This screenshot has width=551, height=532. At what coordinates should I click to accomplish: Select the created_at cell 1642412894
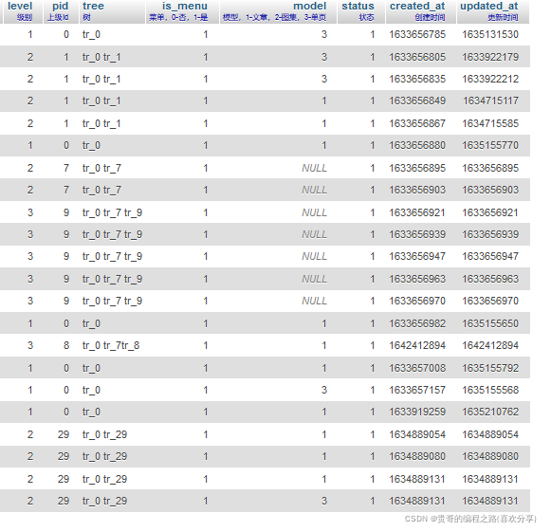pos(417,346)
